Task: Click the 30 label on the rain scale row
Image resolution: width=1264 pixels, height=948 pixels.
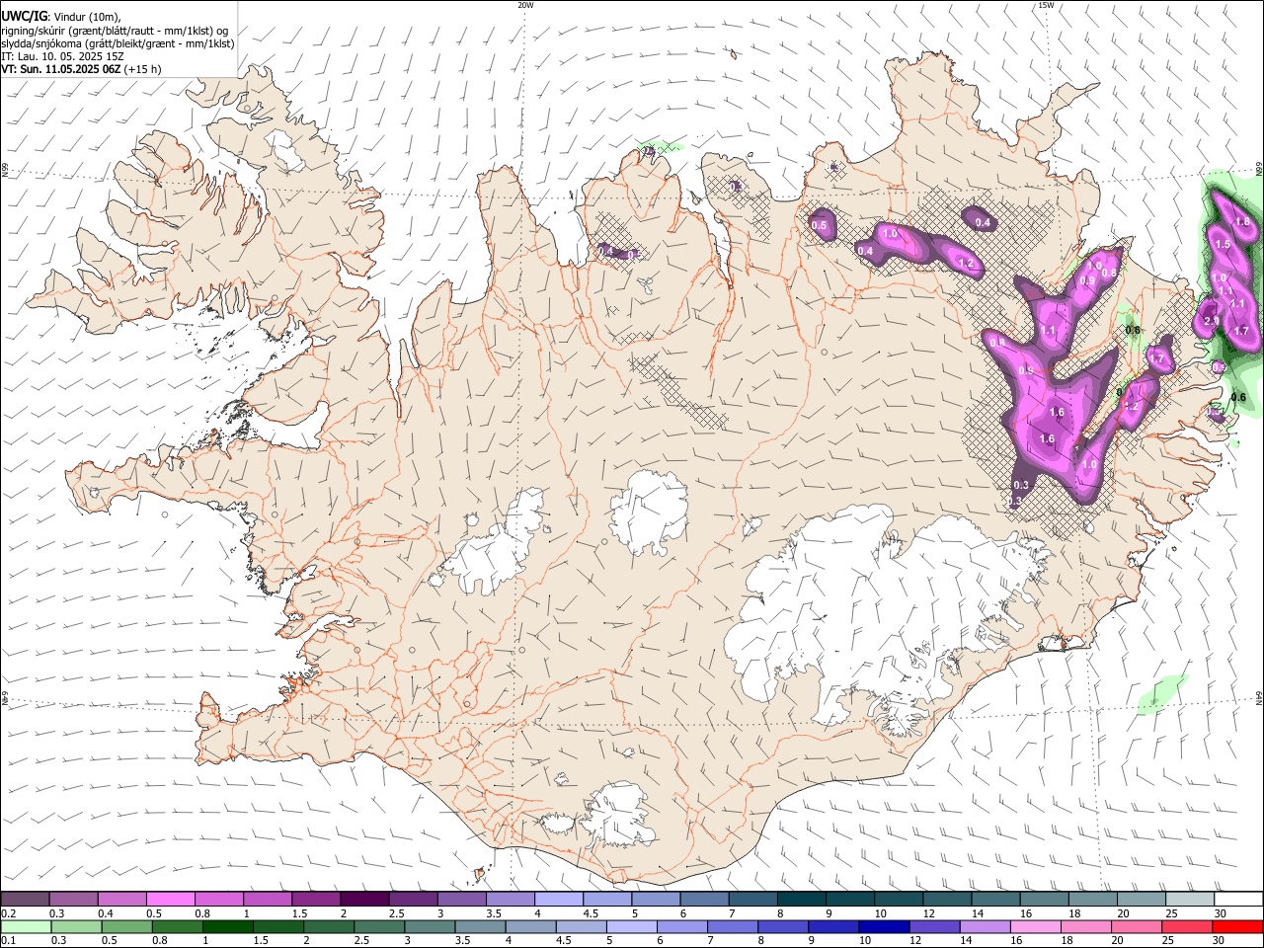Action: [1221, 940]
